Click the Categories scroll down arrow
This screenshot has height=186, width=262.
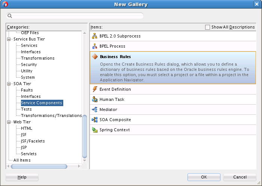pos(85,160)
